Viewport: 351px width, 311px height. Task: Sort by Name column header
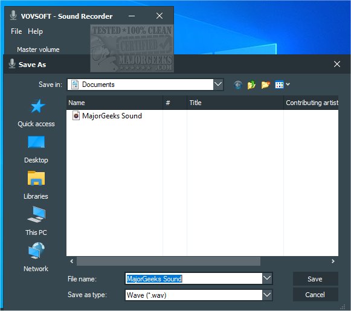click(x=114, y=103)
